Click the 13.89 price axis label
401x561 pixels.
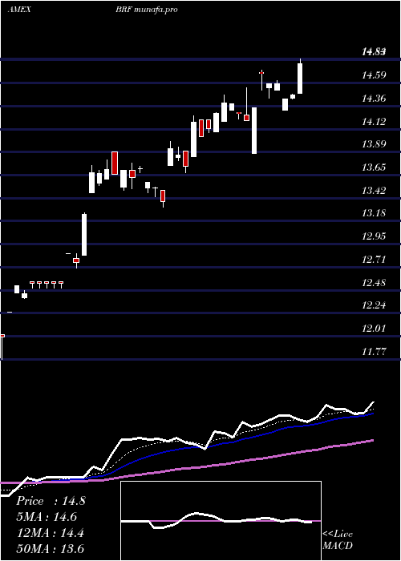coord(375,144)
